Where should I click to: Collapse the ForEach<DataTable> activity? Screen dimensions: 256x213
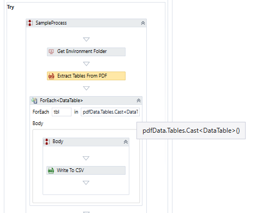pos(139,100)
